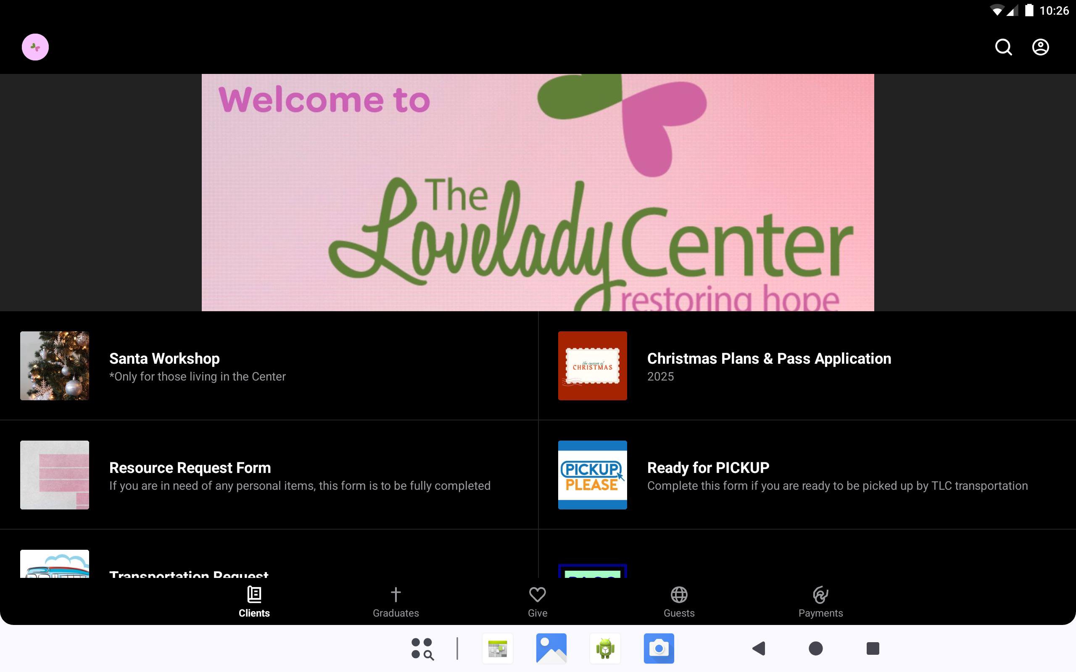Open the Give heart tab
The height and width of the screenshot is (672, 1076).
537,602
